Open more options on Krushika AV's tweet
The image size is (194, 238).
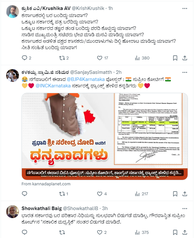pos(185,8)
